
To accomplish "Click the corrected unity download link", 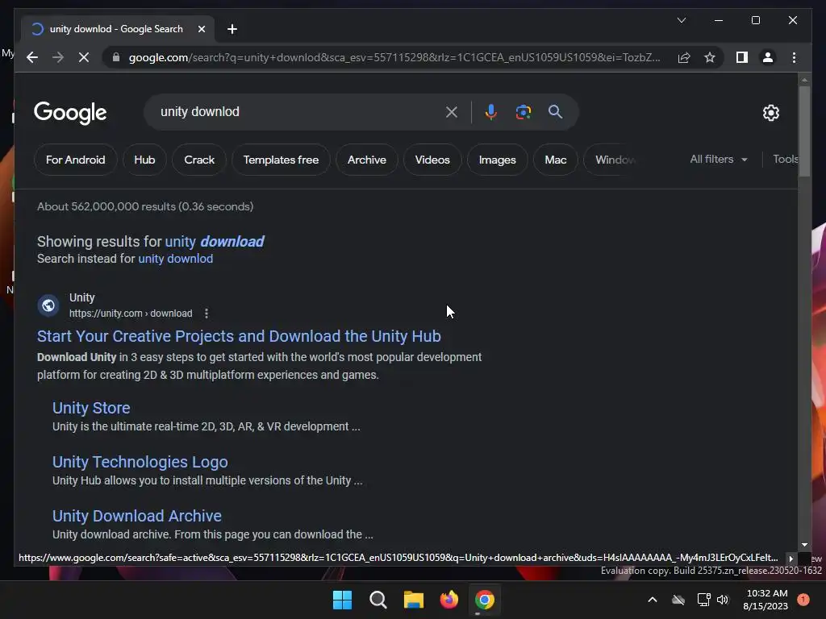I will point(215,241).
